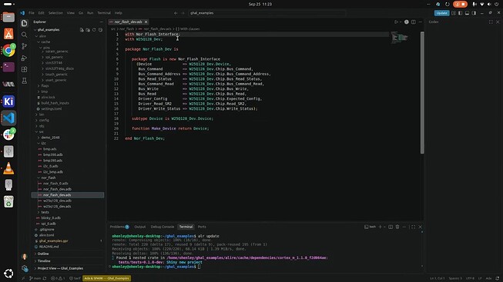Open KiCad from the Ubuntu dock
This screenshot has height=282, width=503.
pos(8,101)
